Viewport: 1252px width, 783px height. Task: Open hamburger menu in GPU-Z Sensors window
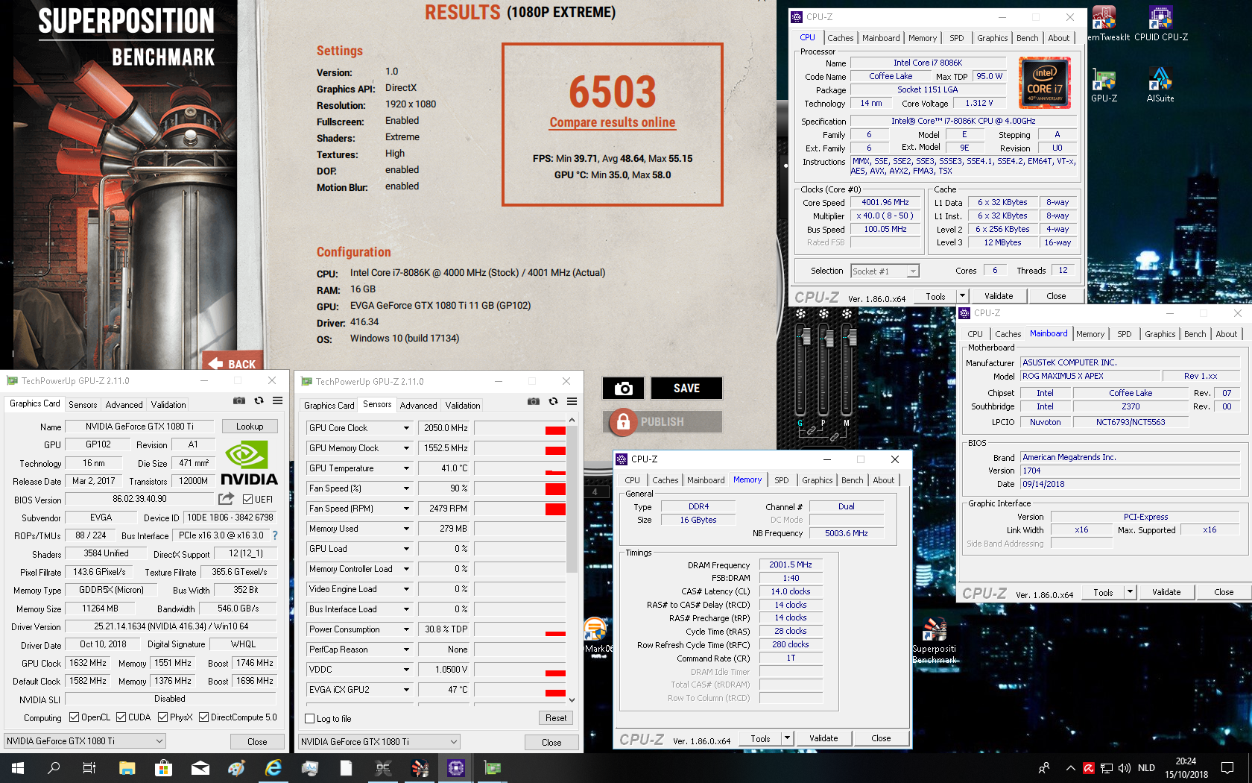[x=572, y=401]
